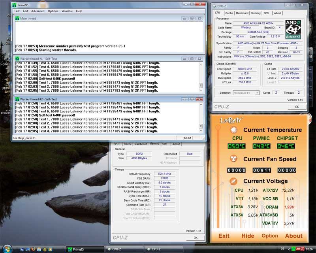Click the Main thread window icon

coord(17,18)
